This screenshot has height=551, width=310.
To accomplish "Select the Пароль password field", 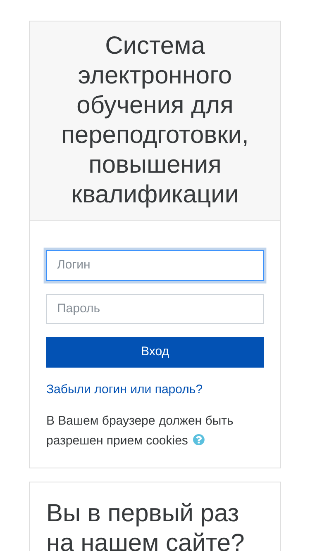I will [155, 309].
